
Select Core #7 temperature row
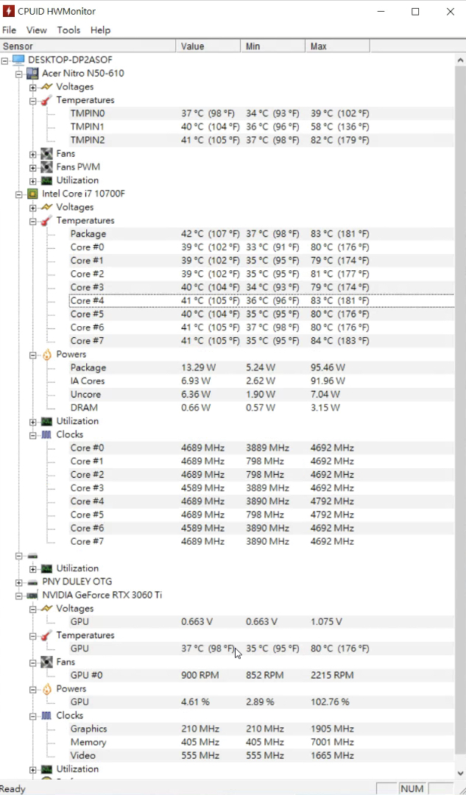click(261, 341)
